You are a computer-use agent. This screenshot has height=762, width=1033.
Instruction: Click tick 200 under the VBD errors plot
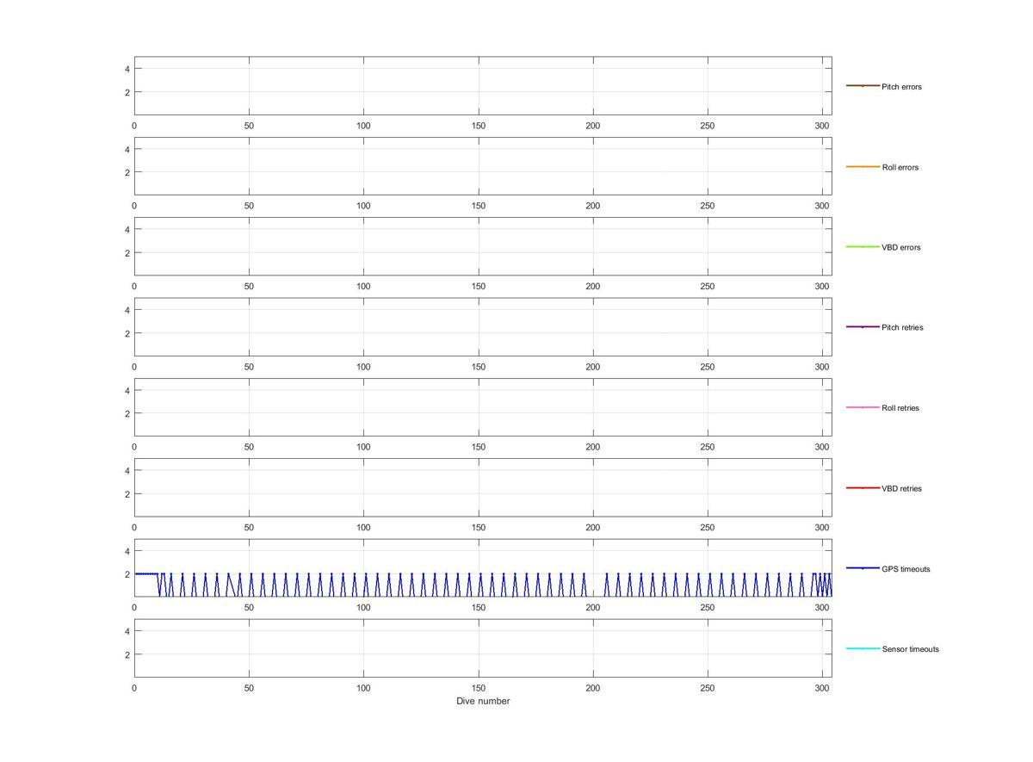593,286
